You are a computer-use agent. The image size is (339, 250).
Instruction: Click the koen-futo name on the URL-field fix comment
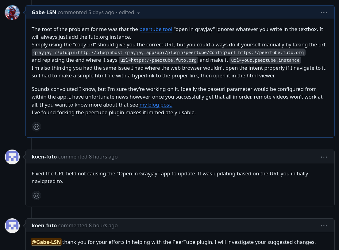tap(44, 157)
